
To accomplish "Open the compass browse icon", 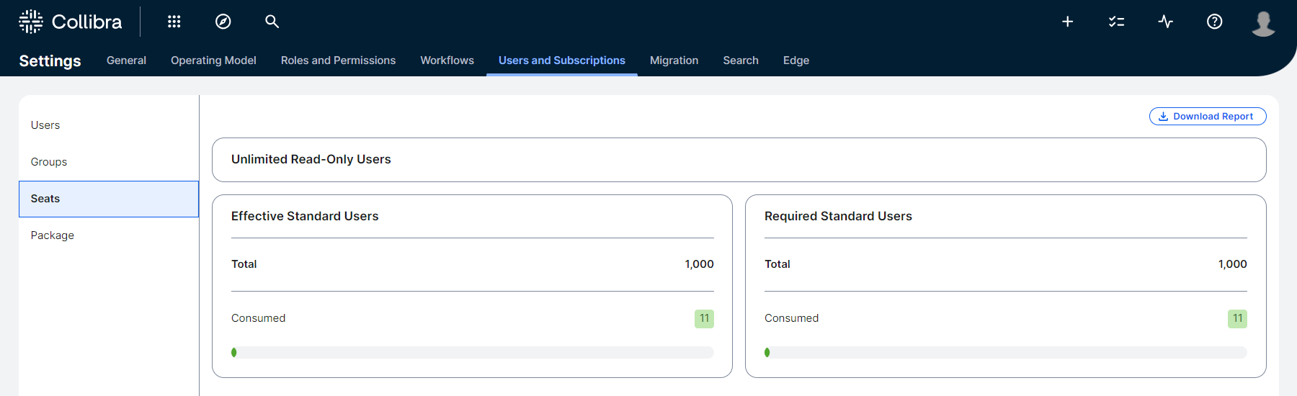I will click(223, 22).
